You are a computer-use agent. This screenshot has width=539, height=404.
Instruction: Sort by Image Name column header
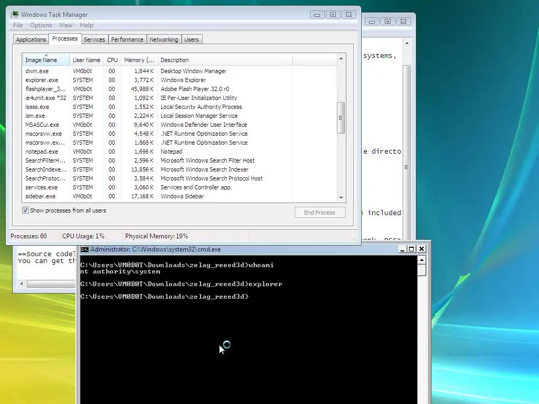pyautogui.click(x=46, y=60)
